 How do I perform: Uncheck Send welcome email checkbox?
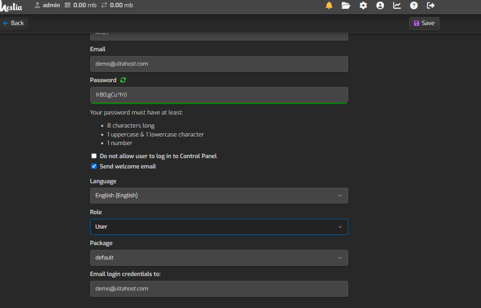(x=94, y=166)
